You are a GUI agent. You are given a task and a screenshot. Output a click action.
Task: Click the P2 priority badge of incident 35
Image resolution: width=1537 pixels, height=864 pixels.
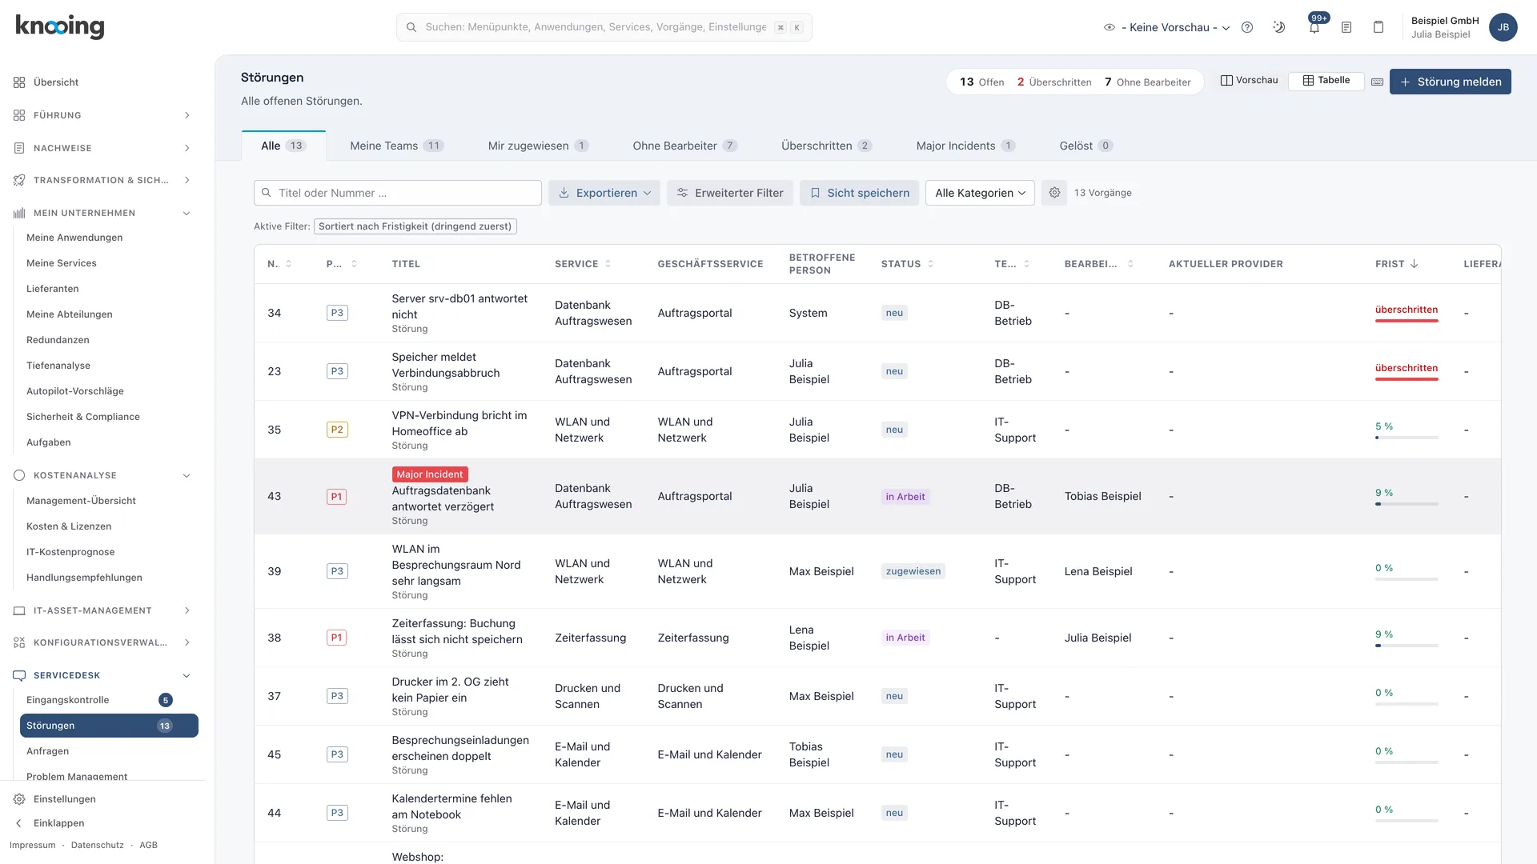(337, 430)
